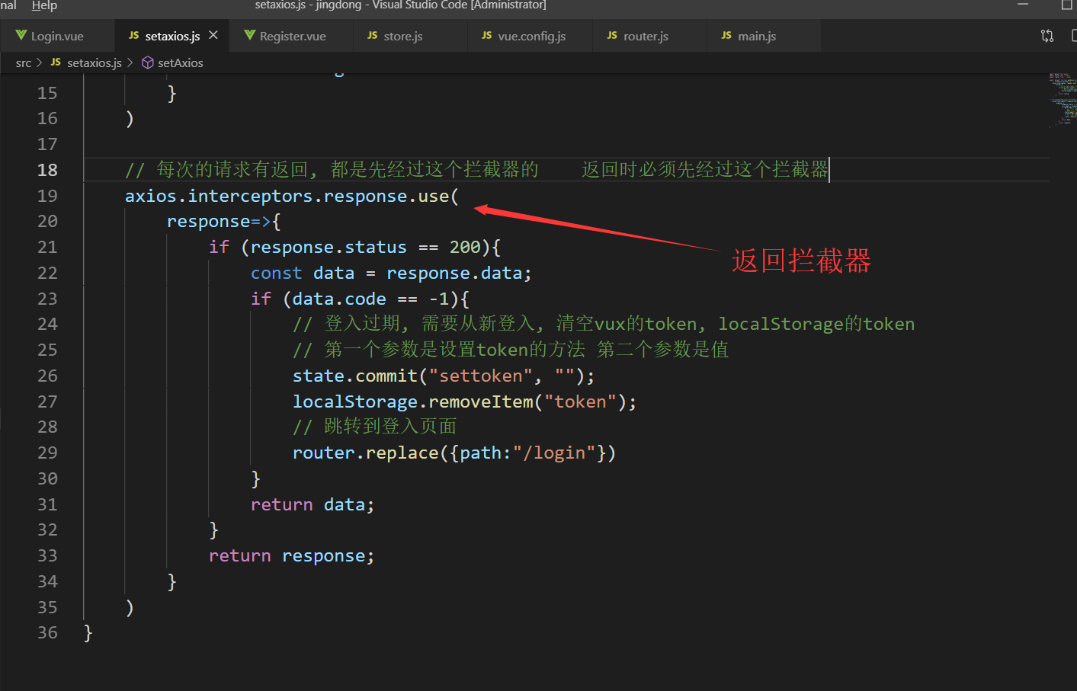Click the 'state.commit("settoken", "");' line

[444, 376]
